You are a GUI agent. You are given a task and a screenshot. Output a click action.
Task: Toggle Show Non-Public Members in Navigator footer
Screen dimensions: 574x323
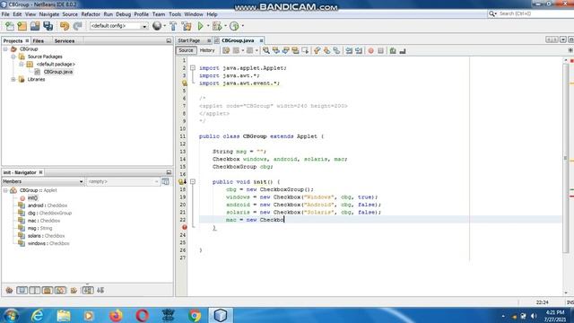point(48,291)
